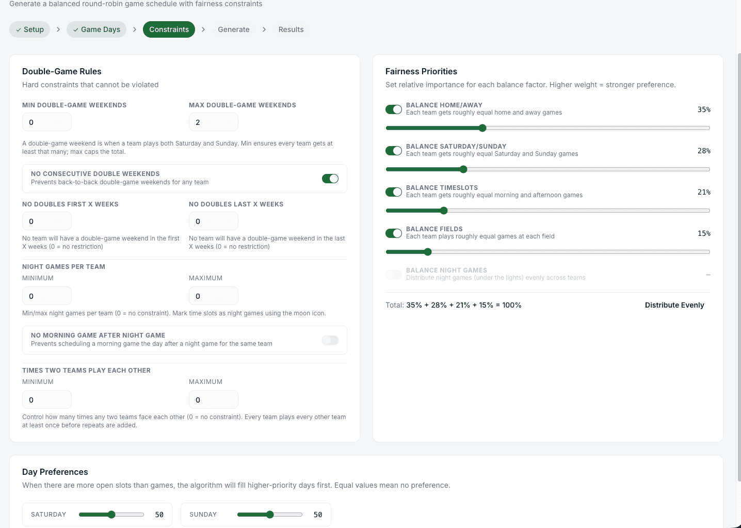Click the No Doubles Last X Weeks field
This screenshot has height=528, width=741.
pos(214,221)
